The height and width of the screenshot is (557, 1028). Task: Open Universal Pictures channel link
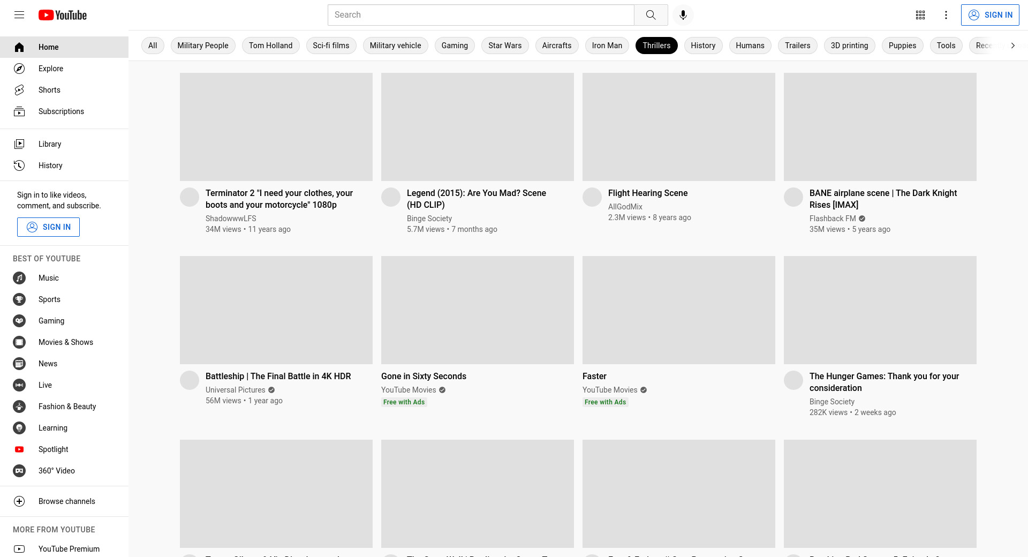(236, 390)
